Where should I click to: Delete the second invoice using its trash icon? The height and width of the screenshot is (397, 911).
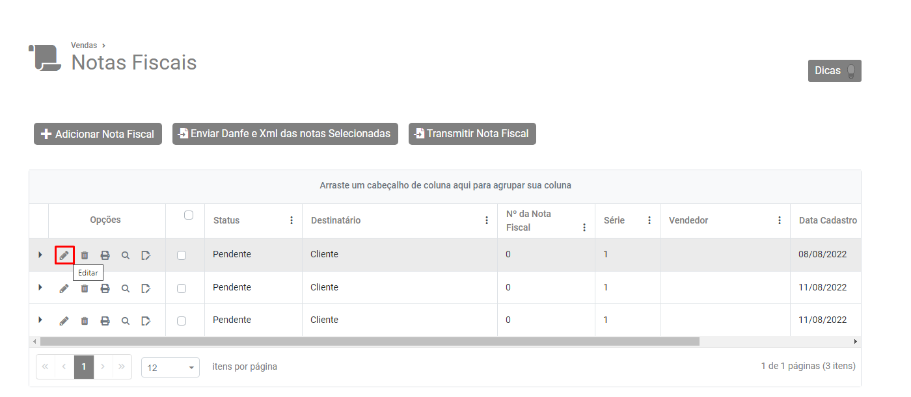[x=85, y=288]
